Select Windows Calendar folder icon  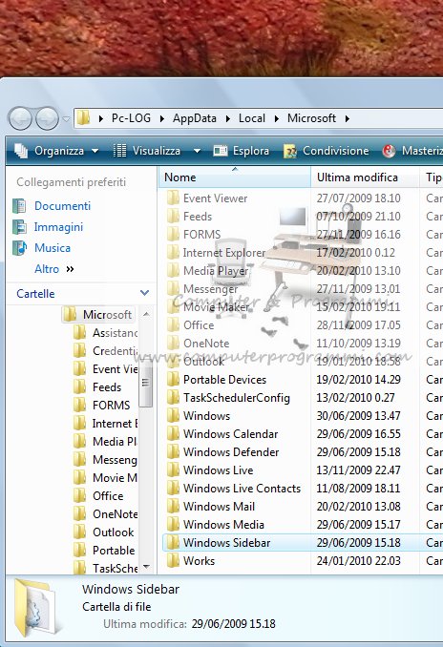click(x=173, y=434)
